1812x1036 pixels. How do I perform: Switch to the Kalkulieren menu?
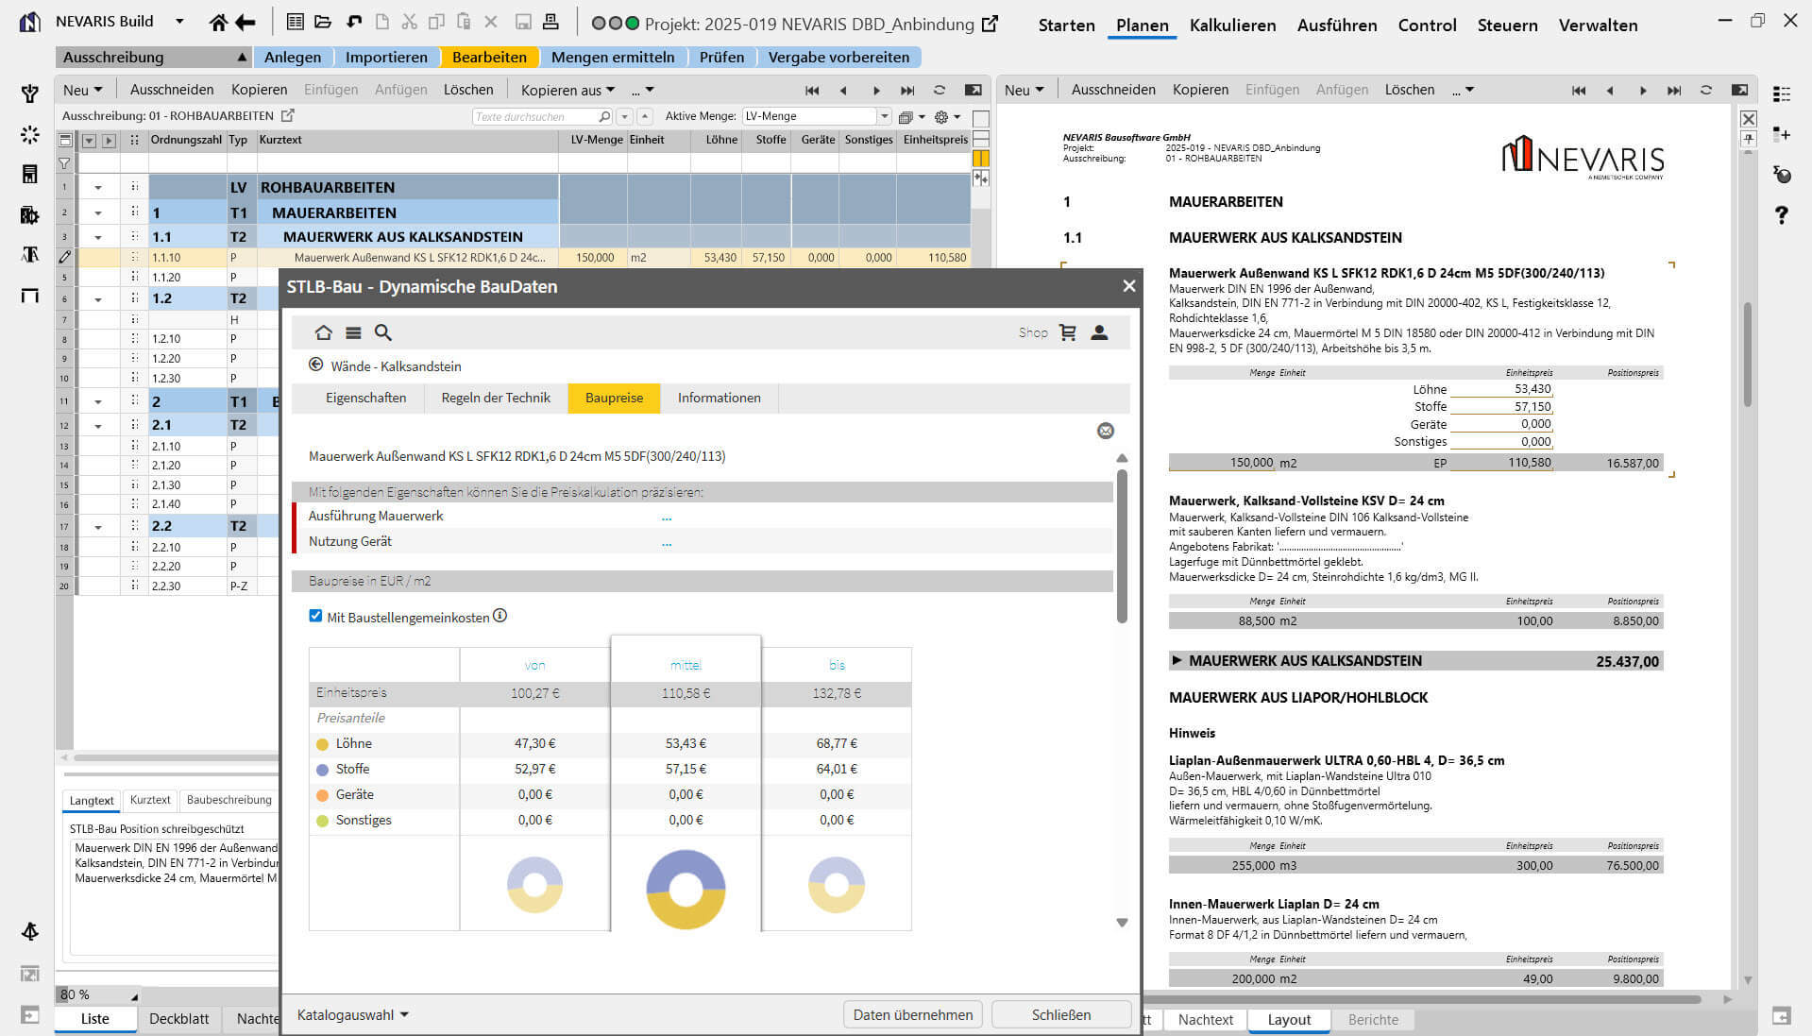click(1232, 25)
